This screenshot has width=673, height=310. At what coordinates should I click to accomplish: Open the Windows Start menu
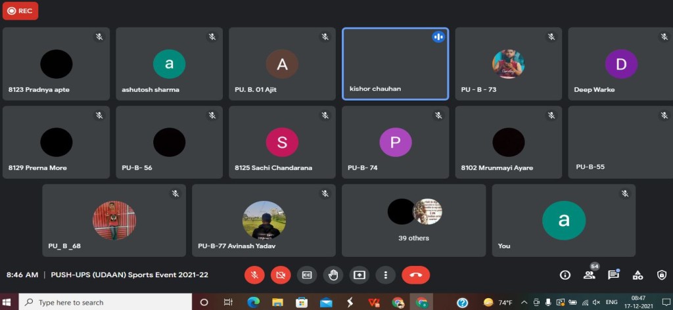coord(7,302)
